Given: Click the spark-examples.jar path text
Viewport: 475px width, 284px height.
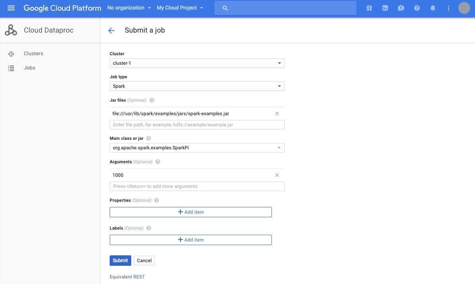Looking at the screenshot, I should 171,114.
